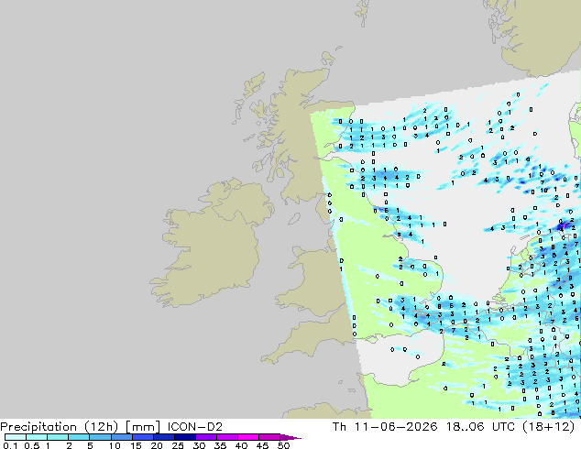The width and height of the screenshot is (581, 449).
Task: Click the 'Th 11-06-2026' date text
Action: (385, 427)
